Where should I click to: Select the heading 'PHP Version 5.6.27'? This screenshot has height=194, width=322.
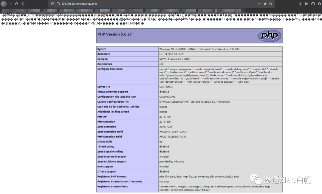114,34
